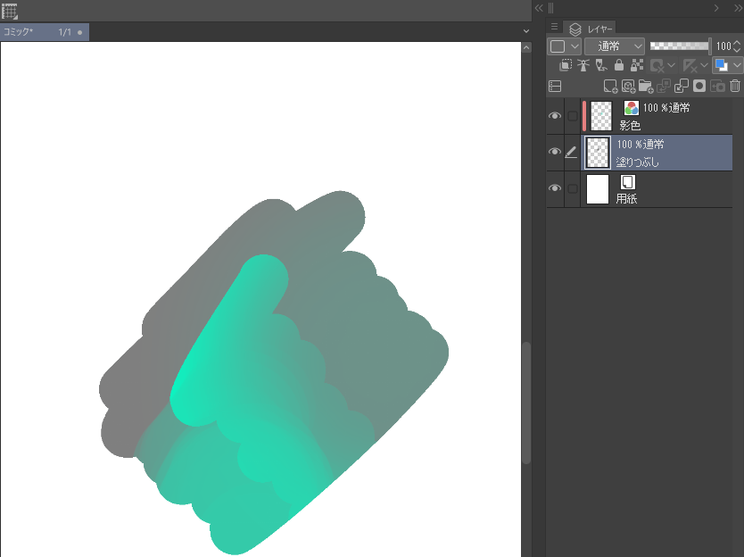Click the 用紙 layer white thumbnail
The width and height of the screenshot is (744, 557).
click(x=598, y=189)
